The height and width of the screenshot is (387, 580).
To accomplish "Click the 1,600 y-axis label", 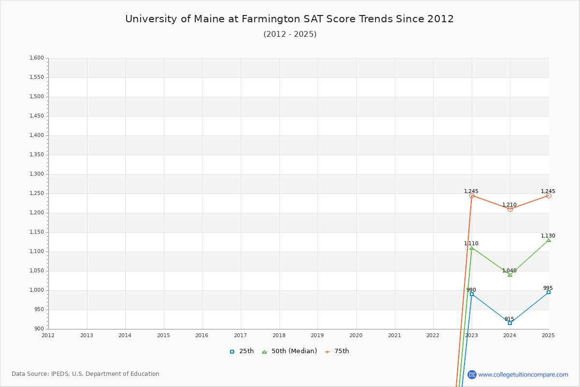I will click(x=37, y=58).
